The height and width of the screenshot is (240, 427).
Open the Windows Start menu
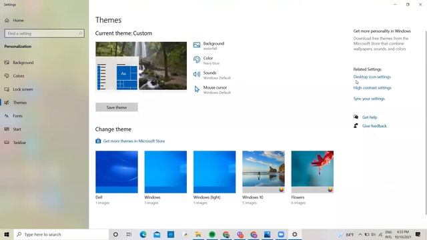(x=7, y=234)
